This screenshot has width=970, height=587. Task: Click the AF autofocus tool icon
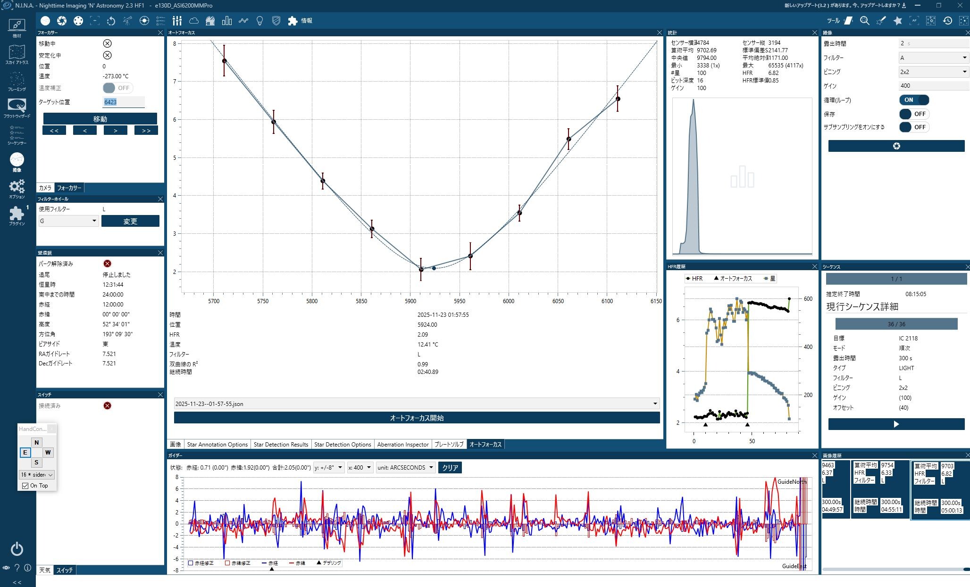pyautogui.click(x=914, y=21)
